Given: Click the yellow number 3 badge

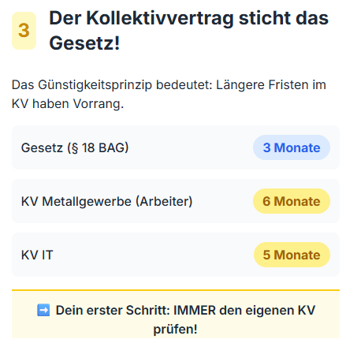Looking at the screenshot, I should 24,31.
